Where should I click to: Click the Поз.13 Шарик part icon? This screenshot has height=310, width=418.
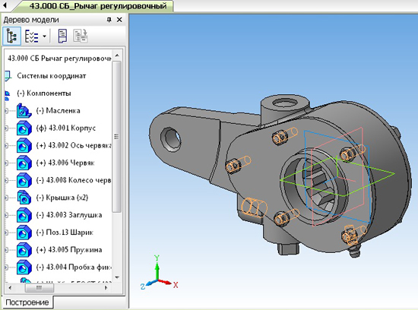coord(24,232)
